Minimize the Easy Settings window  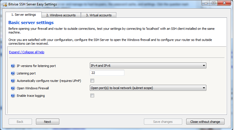tap(206, 3)
